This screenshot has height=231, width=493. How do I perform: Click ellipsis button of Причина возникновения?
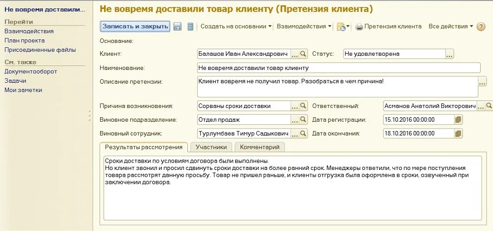[x=295, y=106]
